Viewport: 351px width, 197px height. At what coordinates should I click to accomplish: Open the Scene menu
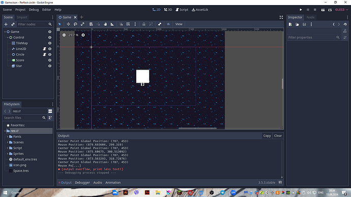[x=7, y=10]
